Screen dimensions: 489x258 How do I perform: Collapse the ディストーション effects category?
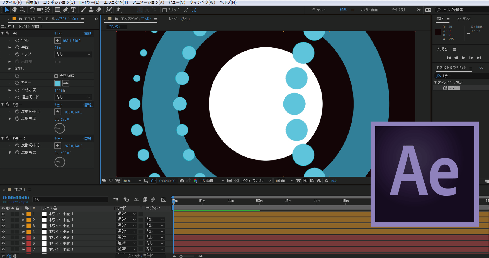[435, 82]
